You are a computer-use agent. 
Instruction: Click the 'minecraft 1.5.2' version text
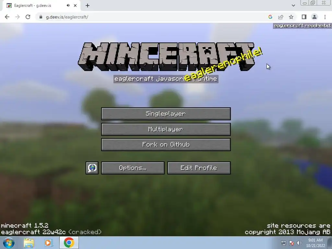(25, 226)
